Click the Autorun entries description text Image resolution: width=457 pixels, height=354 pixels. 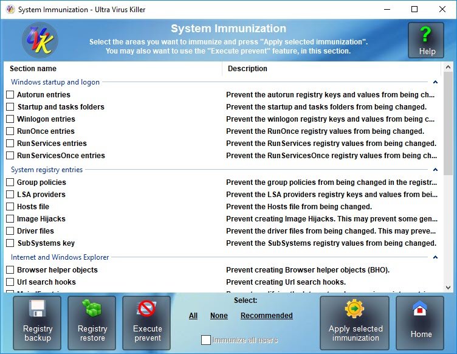tap(330, 94)
